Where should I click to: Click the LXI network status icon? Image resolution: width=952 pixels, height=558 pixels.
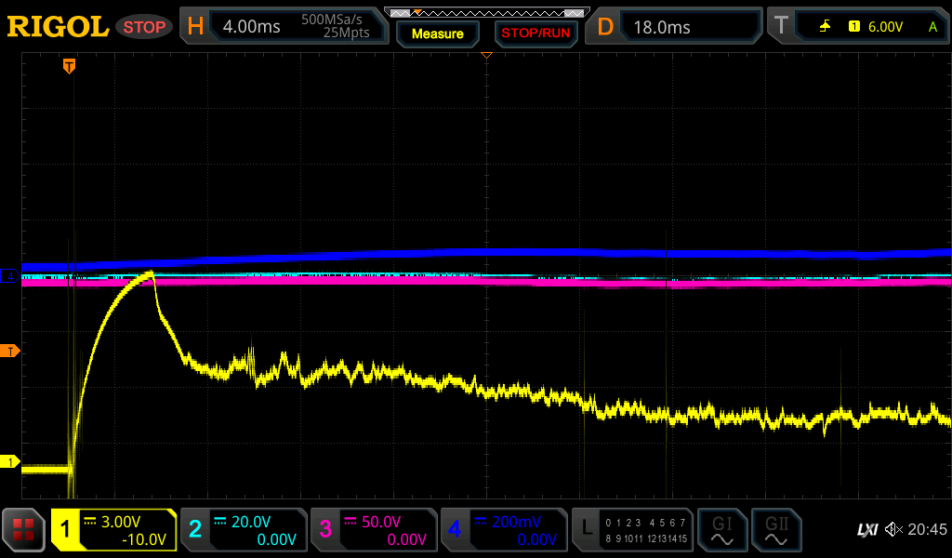pyautogui.click(x=866, y=530)
